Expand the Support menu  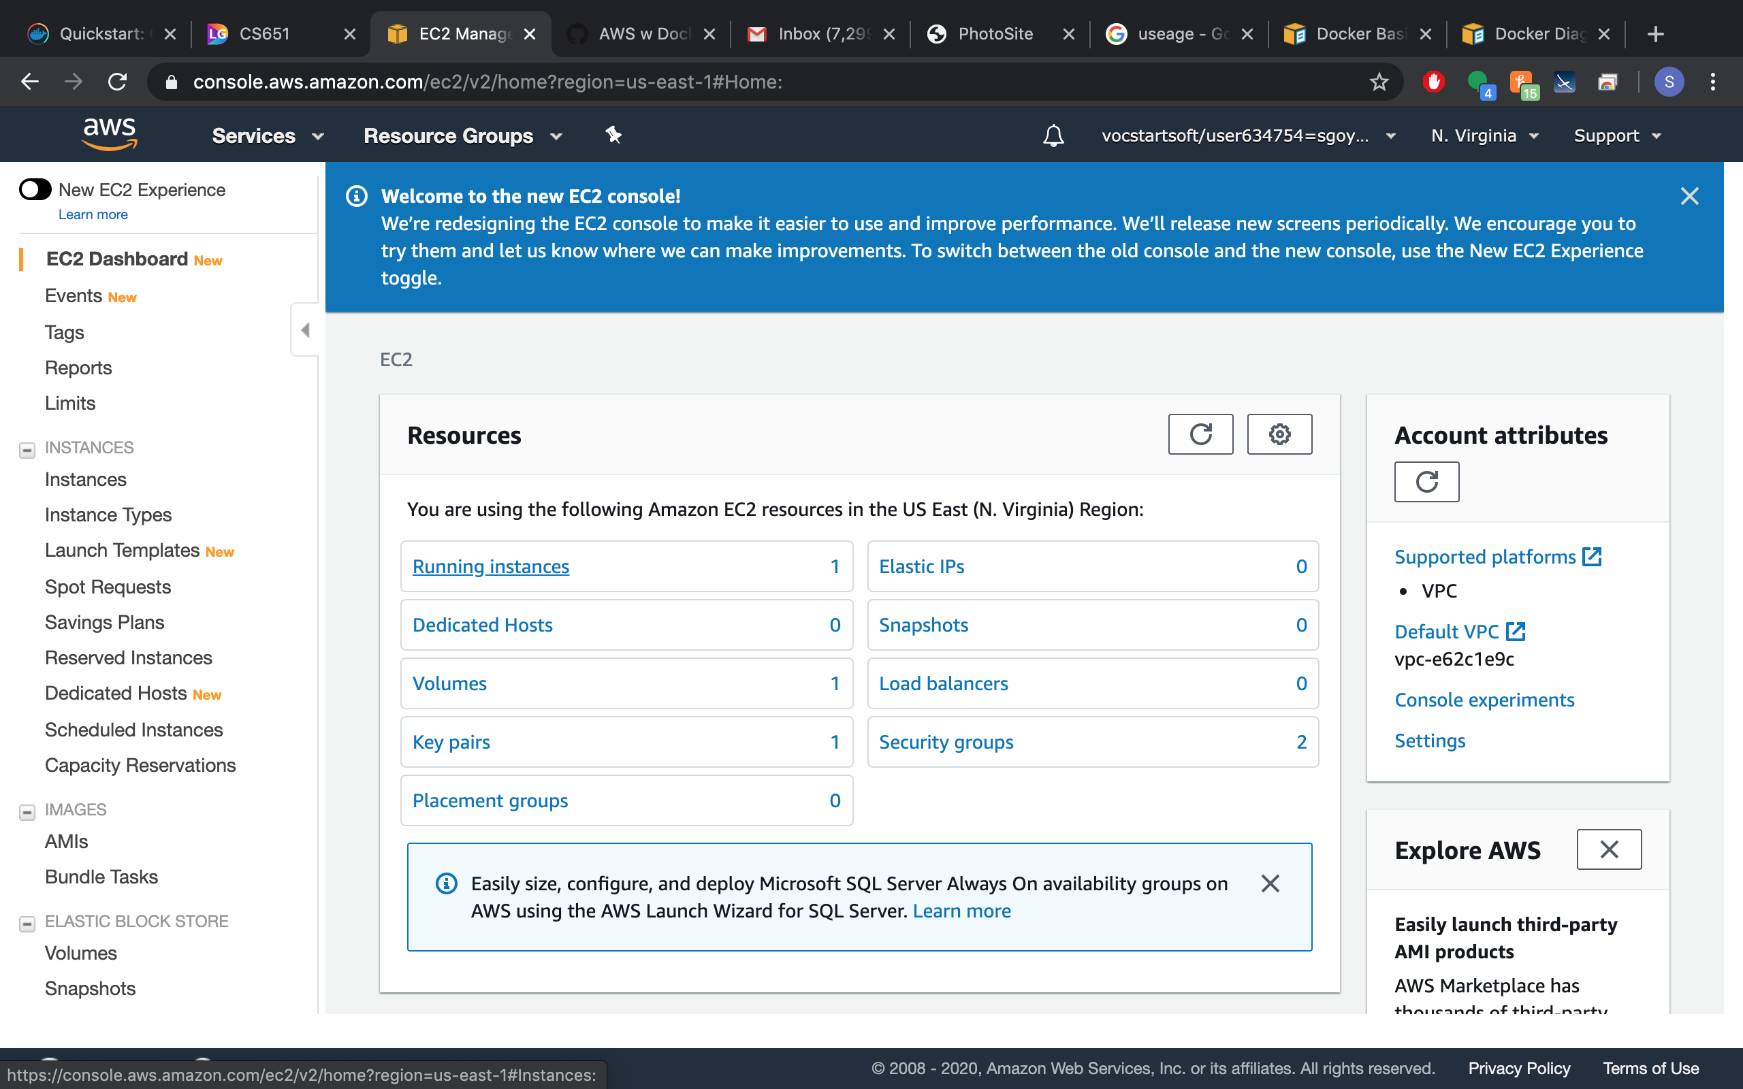1617,135
